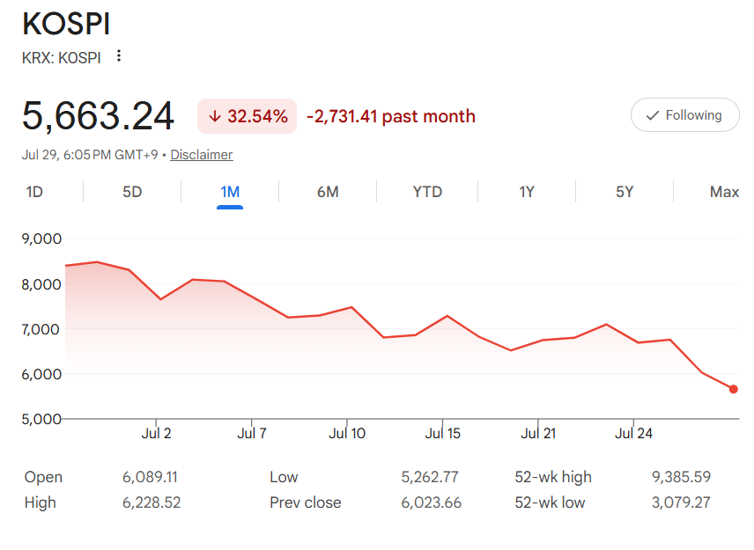Viewport: 754px width, 550px height.
Task: Switch to the Max range tab
Action: pos(724,192)
